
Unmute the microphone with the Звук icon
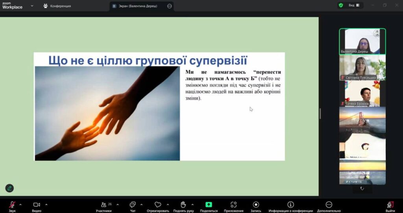coord(12,205)
